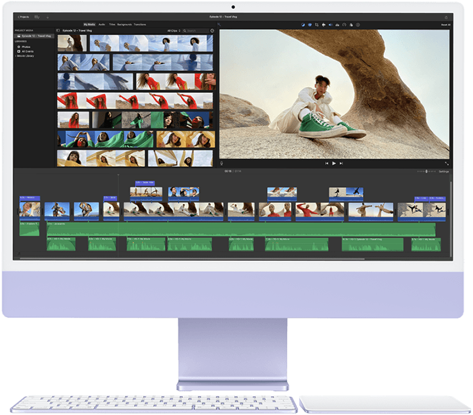This screenshot has width=473, height=415.
Task: Select the Cropping tool above viewer
Action: coord(316,24)
